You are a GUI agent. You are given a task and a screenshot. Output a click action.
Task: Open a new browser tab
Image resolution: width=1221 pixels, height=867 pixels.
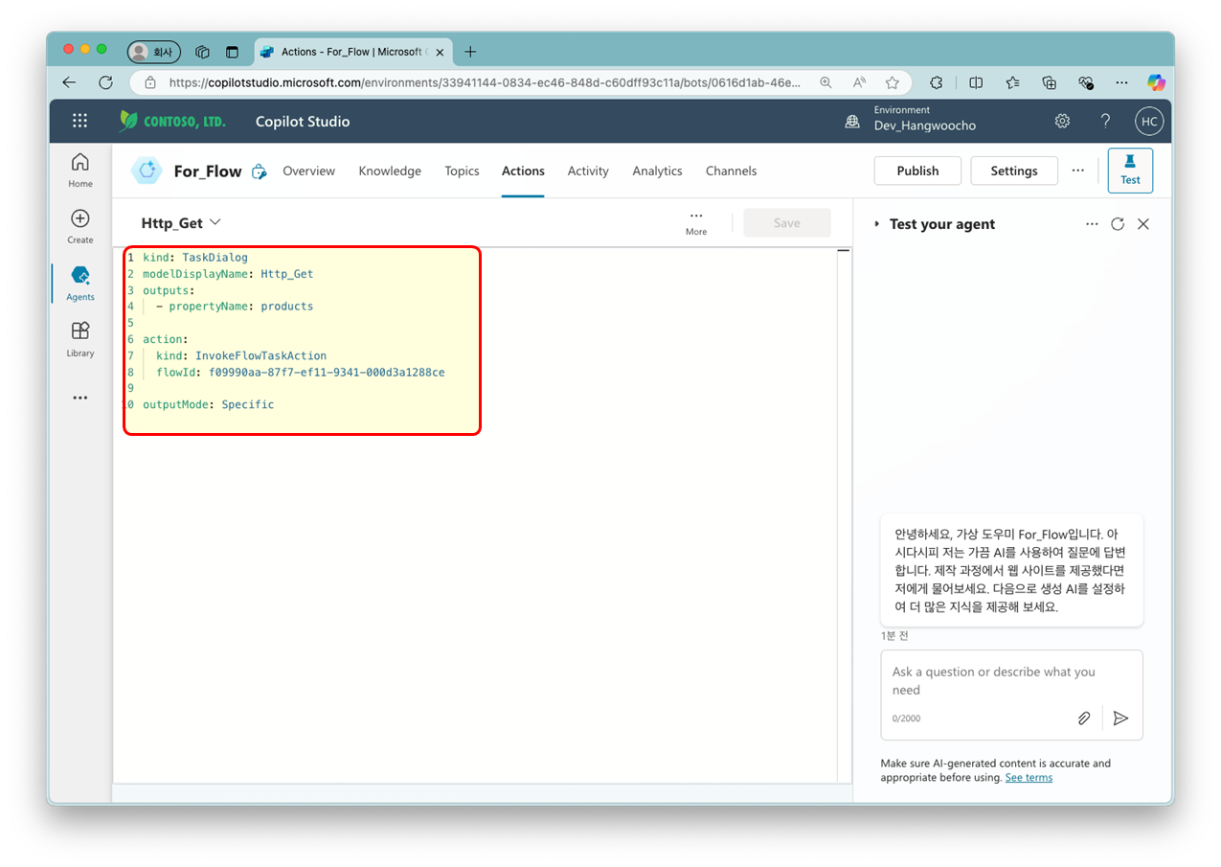tap(470, 52)
